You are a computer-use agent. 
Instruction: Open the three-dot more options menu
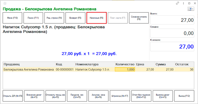183,3
